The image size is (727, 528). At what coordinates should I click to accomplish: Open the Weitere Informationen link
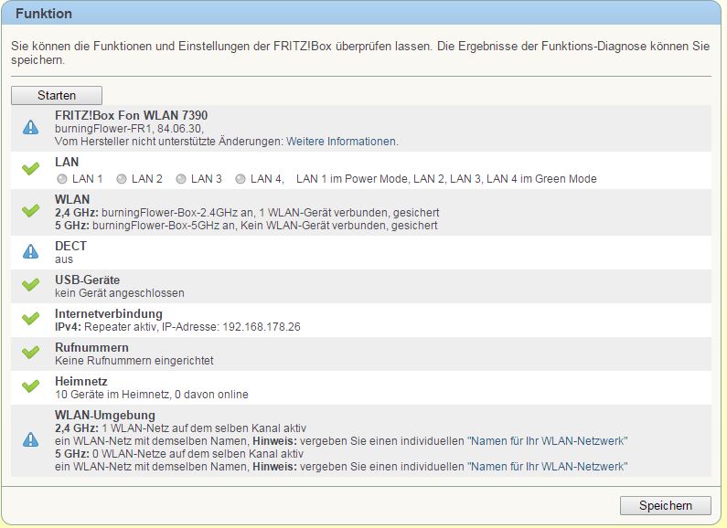[x=341, y=142]
